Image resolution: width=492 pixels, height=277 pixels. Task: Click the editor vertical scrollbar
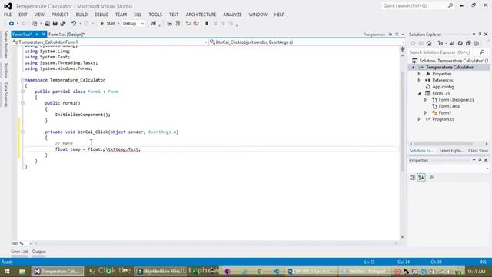402,121
